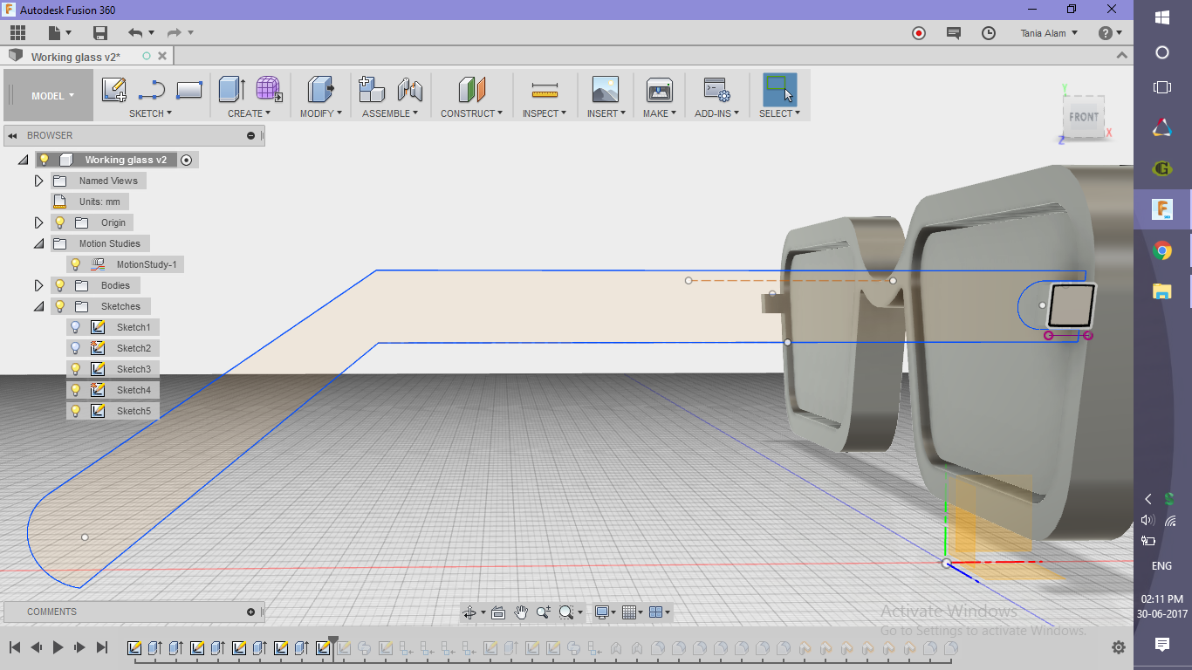1192x670 pixels.
Task: Toggle MotionStudy-1 visibility bulb
Action: click(x=75, y=264)
